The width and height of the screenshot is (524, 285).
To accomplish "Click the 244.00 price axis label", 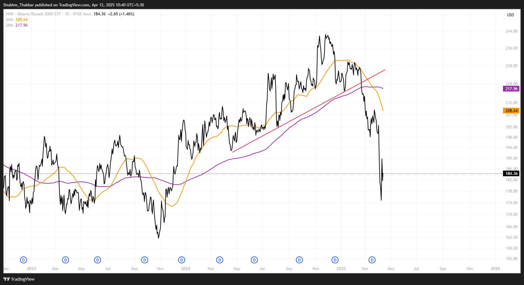I will 511,31.
